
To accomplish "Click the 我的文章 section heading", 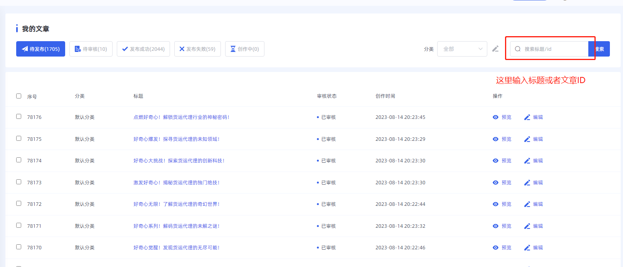I will (35, 29).
